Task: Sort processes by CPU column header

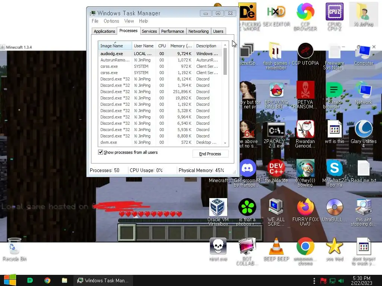Action: click(162, 46)
